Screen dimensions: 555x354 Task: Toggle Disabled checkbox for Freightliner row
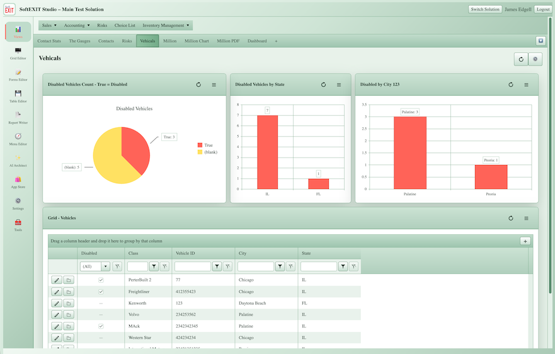coord(101,292)
